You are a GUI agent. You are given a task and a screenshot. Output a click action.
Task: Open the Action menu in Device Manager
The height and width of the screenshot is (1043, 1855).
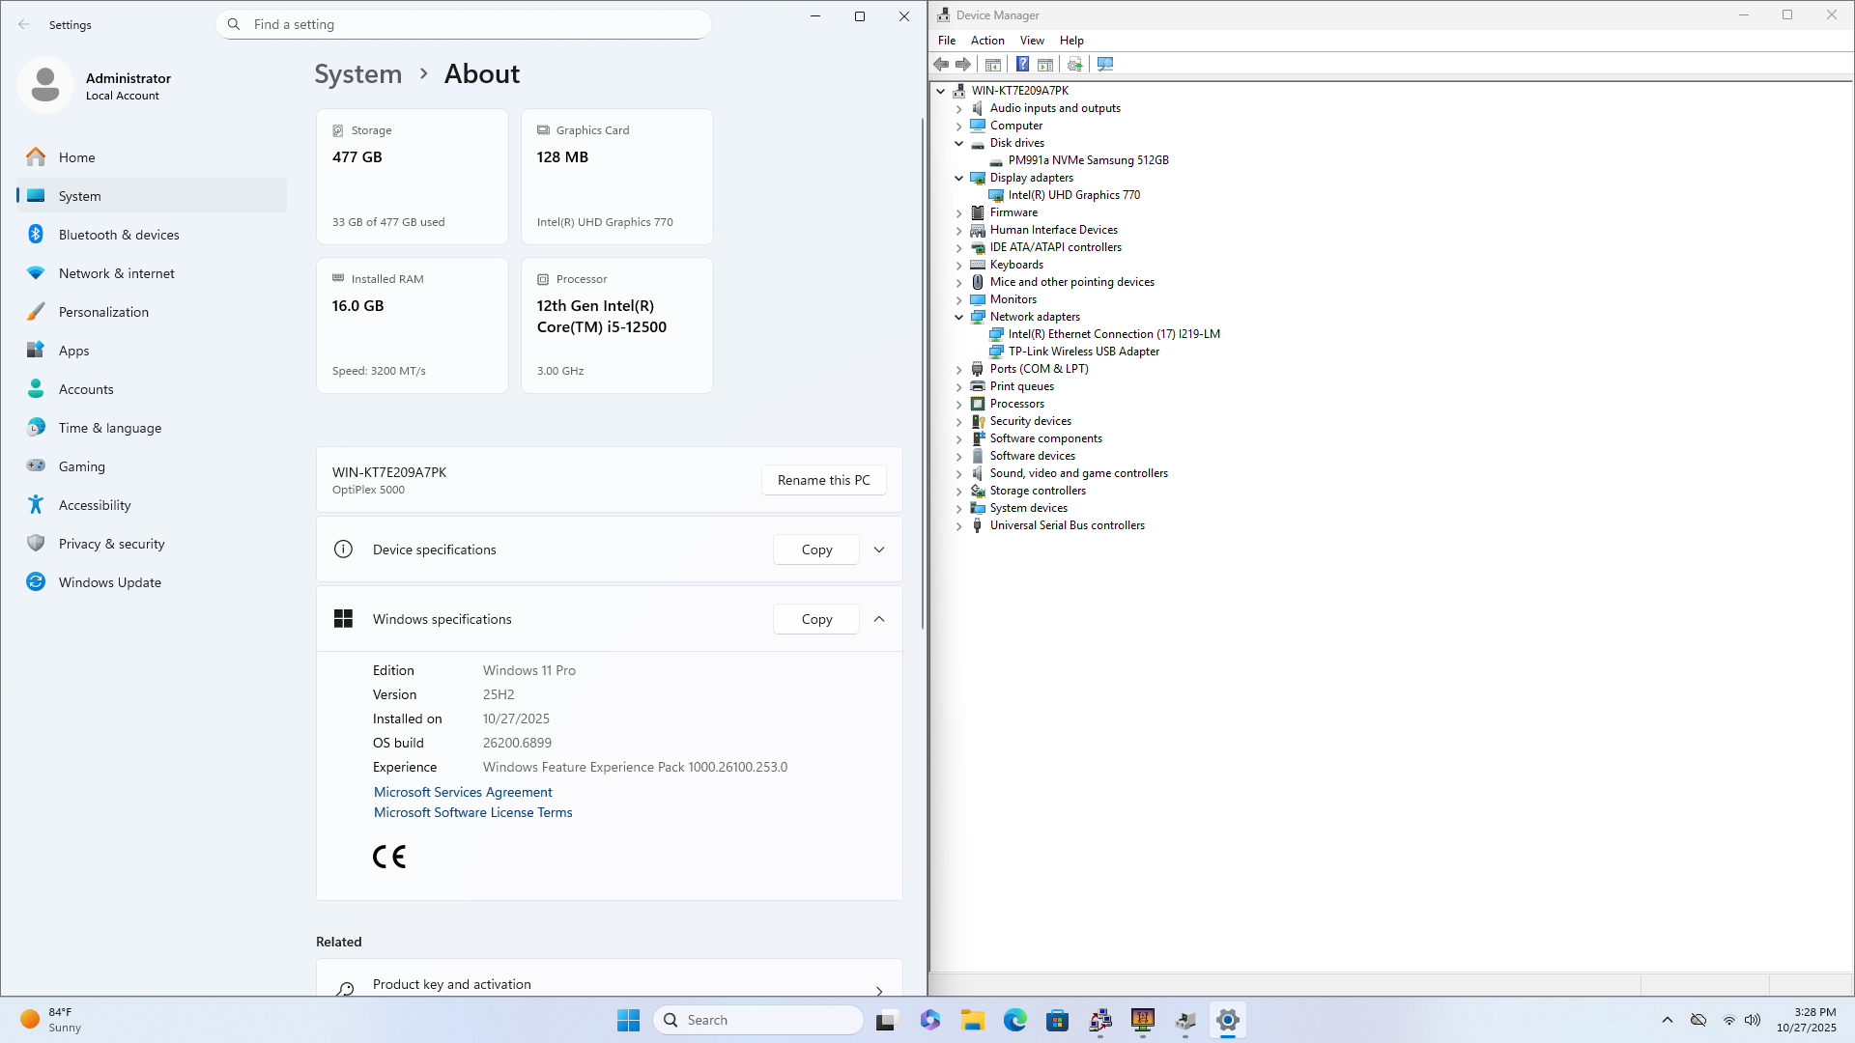point(986,41)
